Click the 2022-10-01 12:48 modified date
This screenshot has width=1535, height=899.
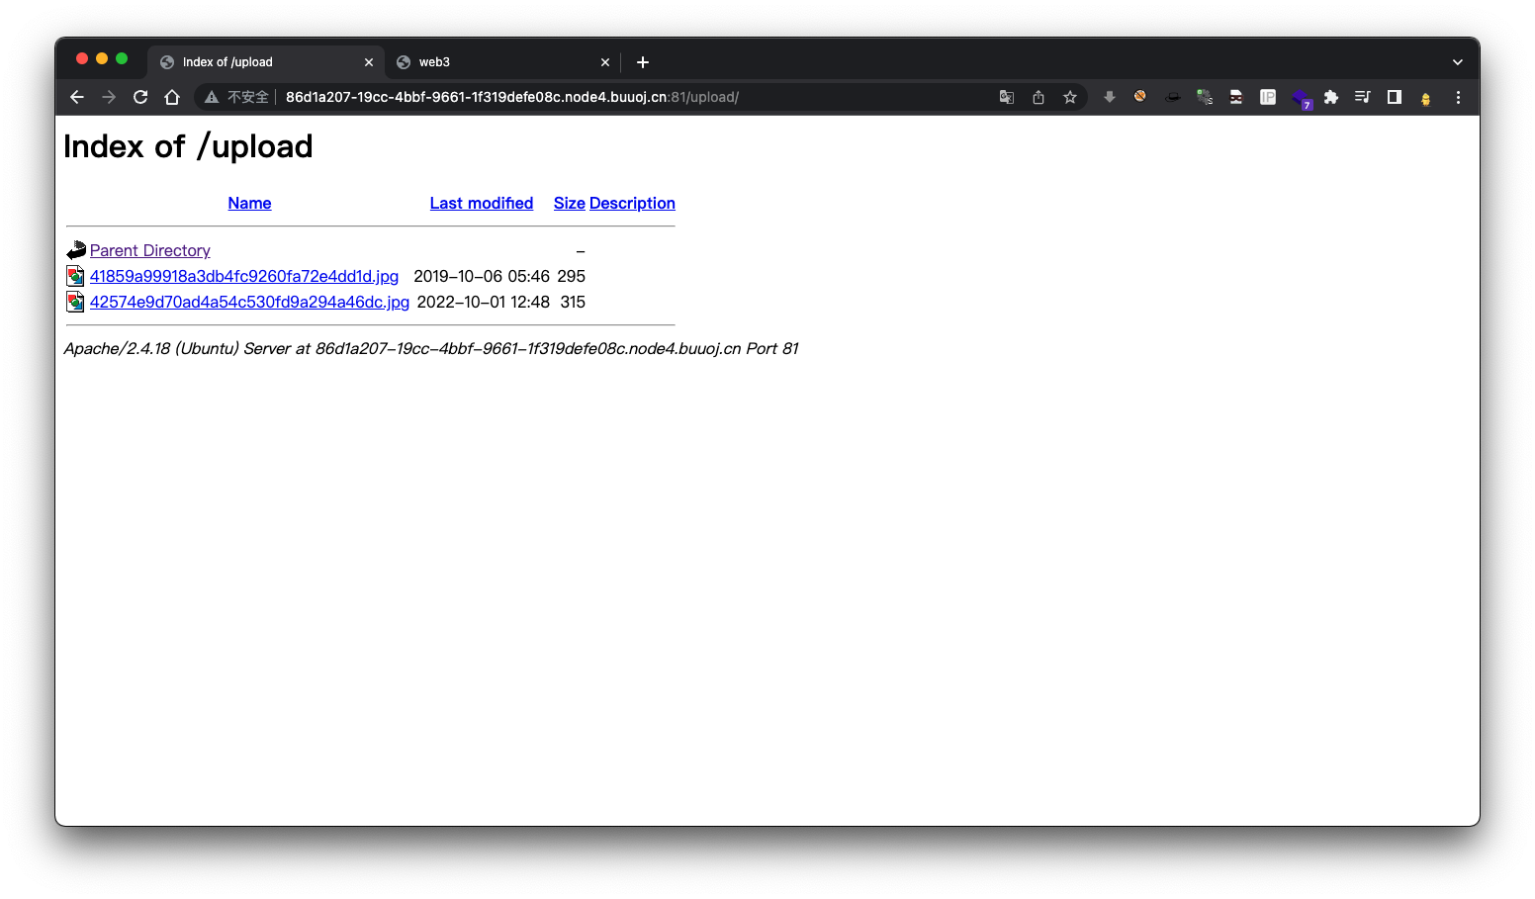(x=484, y=302)
